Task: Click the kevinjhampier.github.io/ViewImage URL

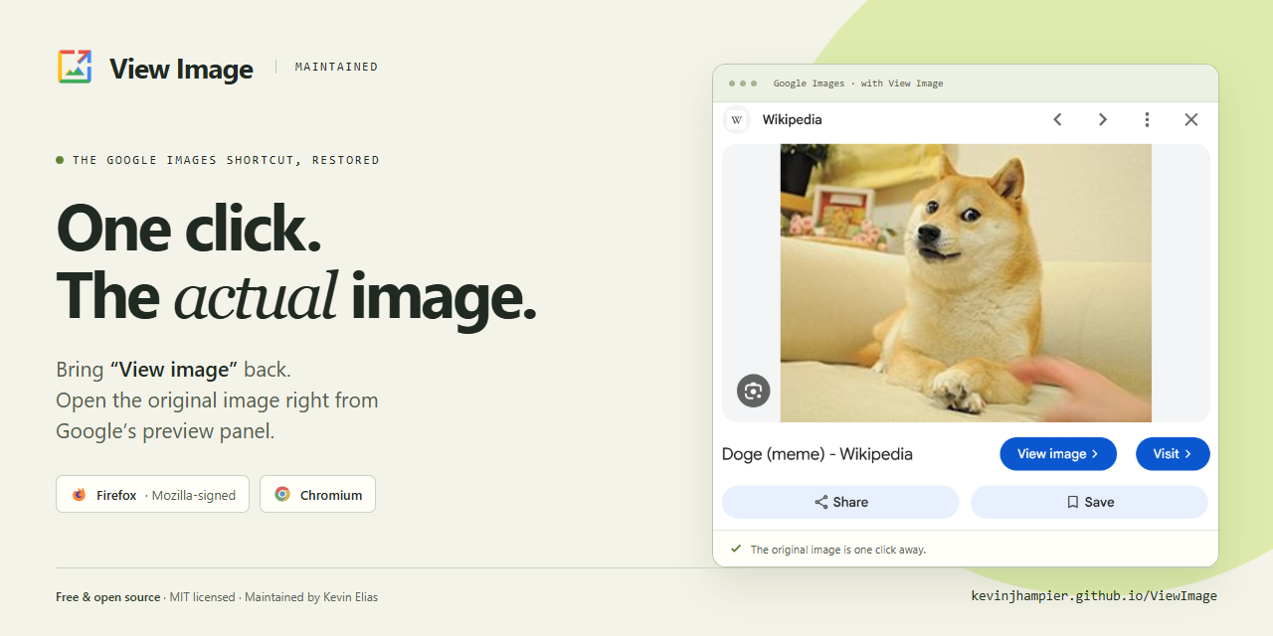Action: click(1094, 596)
